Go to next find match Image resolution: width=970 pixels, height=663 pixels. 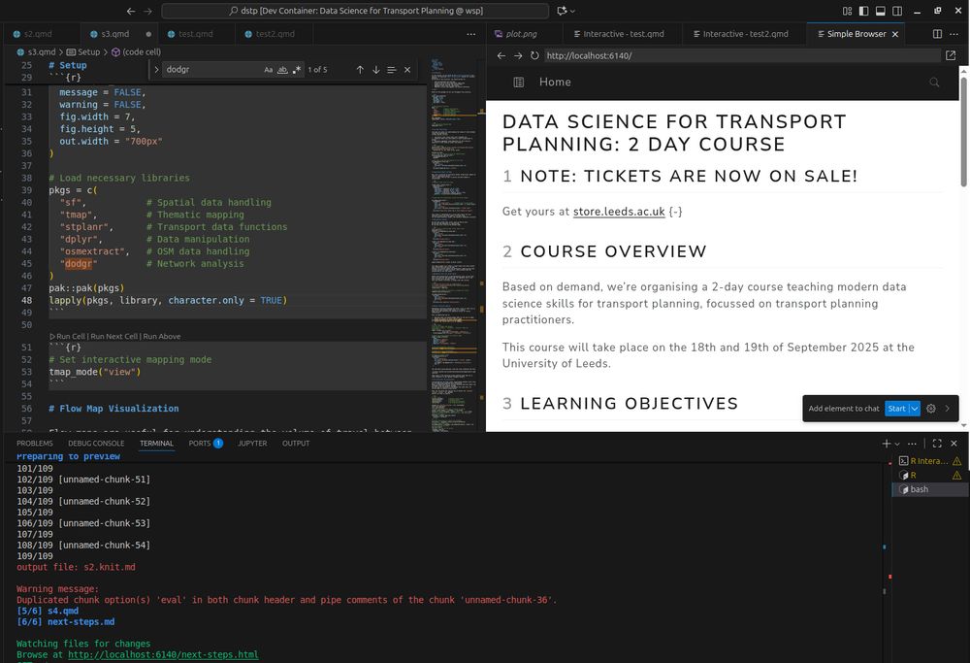coord(375,70)
